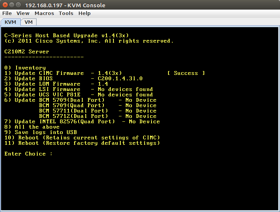The height and width of the screenshot is (212, 280).
Task: Click the 'Update LSI Firmware' line
Action: coord(78,89)
